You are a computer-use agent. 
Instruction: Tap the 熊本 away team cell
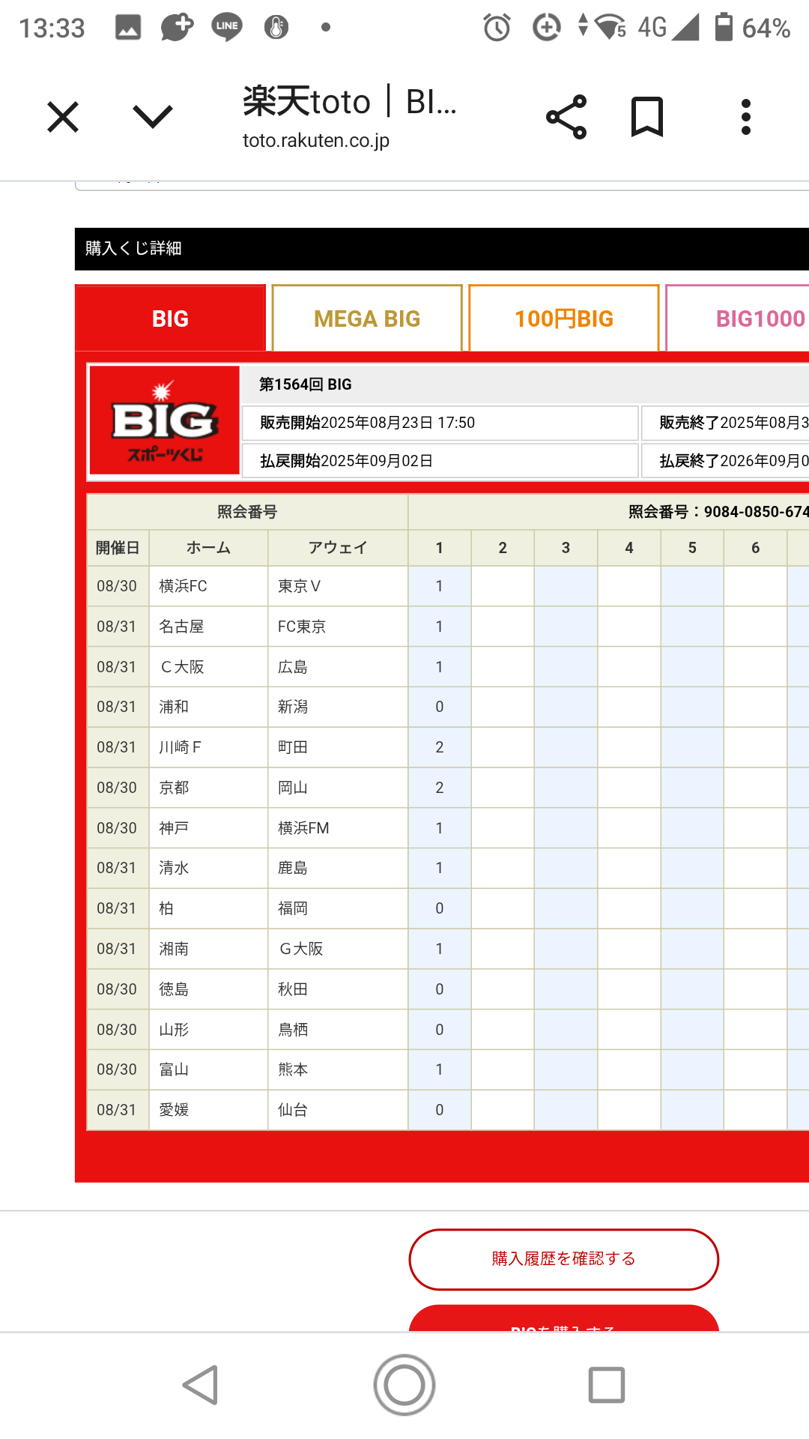338,1070
